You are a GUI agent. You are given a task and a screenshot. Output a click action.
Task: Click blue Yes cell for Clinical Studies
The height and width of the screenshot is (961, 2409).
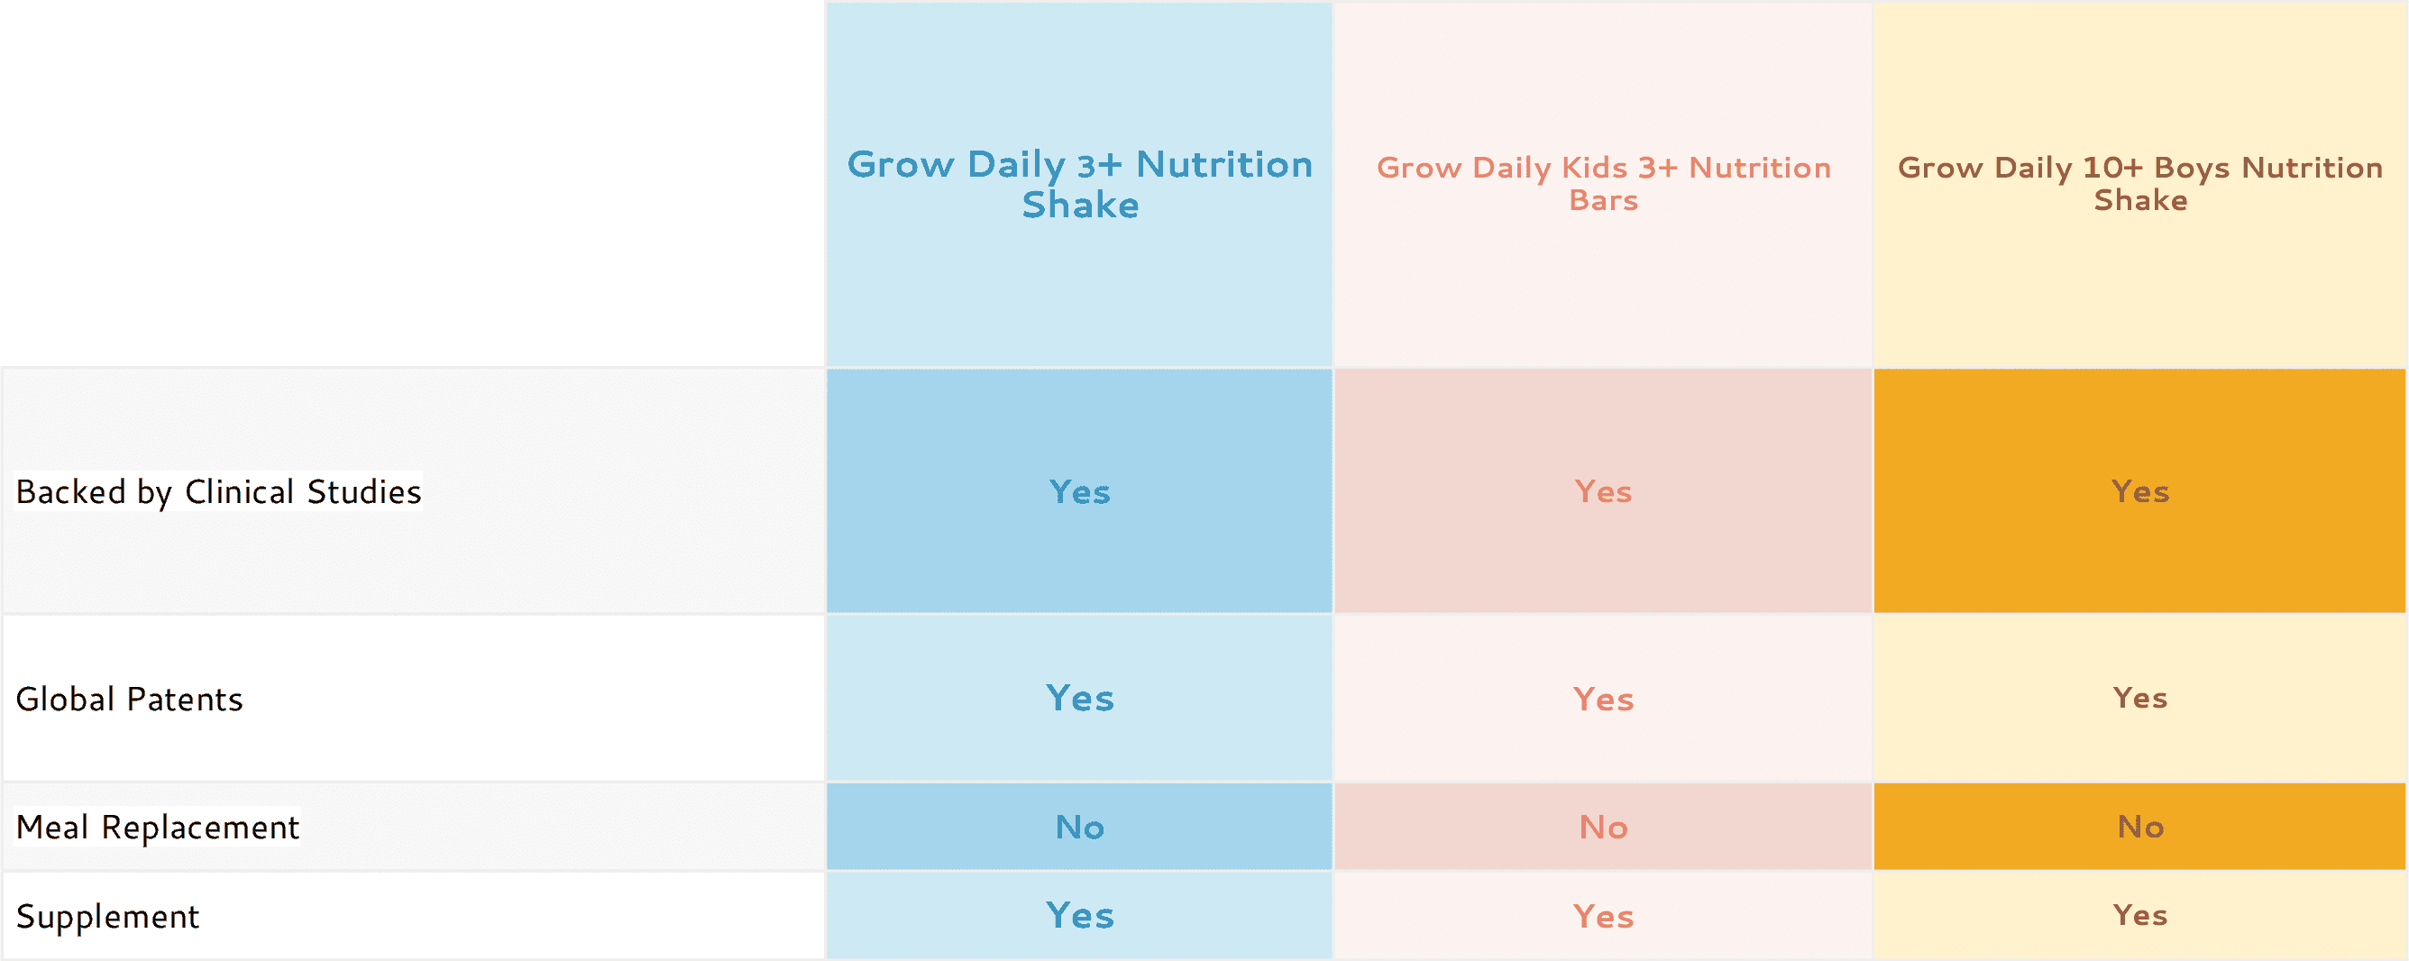(1079, 491)
